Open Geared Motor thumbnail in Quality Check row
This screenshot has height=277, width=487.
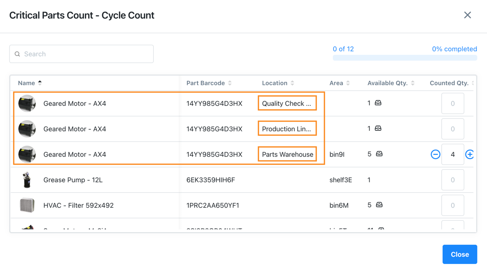27,103
